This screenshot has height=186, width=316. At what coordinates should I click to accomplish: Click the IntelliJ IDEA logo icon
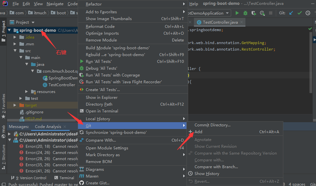pyautogui.click(x=5, y=4)
